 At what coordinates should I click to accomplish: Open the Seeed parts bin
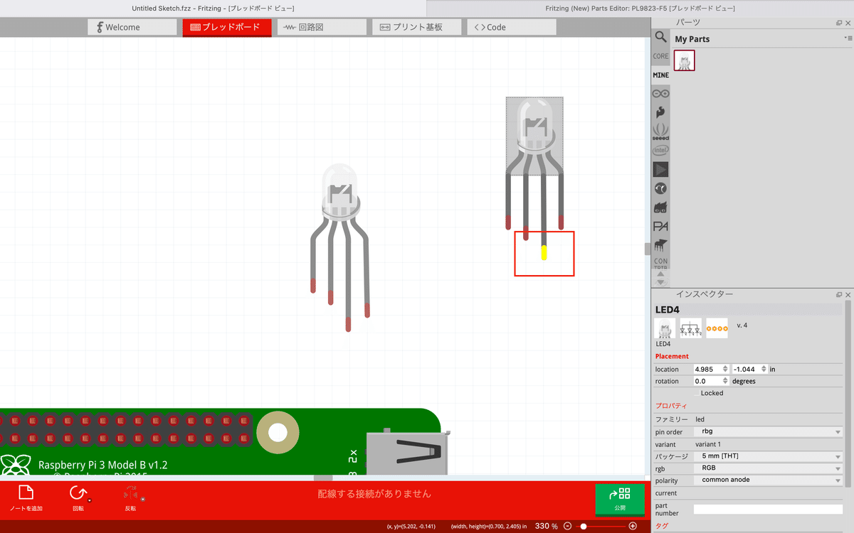661,131
